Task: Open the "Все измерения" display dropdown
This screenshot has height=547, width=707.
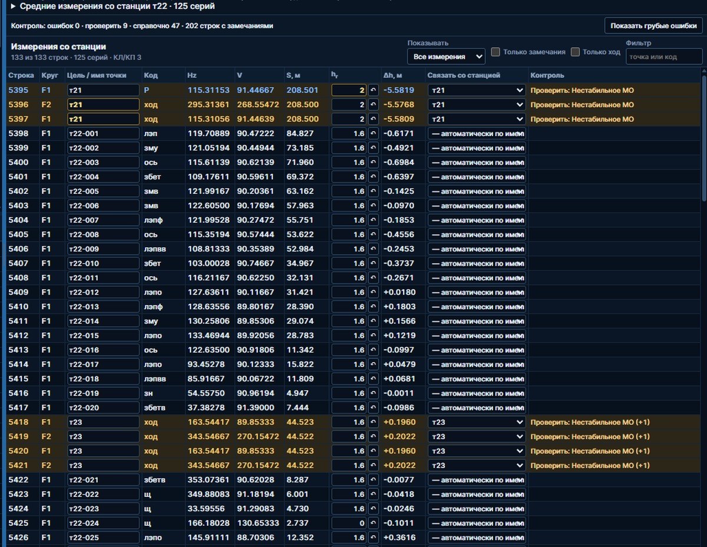Action: coord(446,57)
